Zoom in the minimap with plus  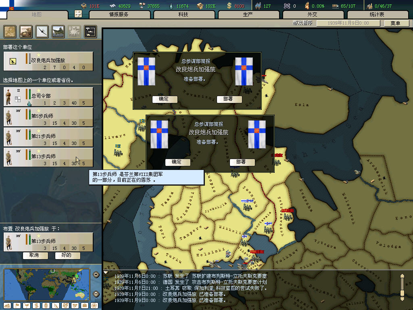[96, 275]
